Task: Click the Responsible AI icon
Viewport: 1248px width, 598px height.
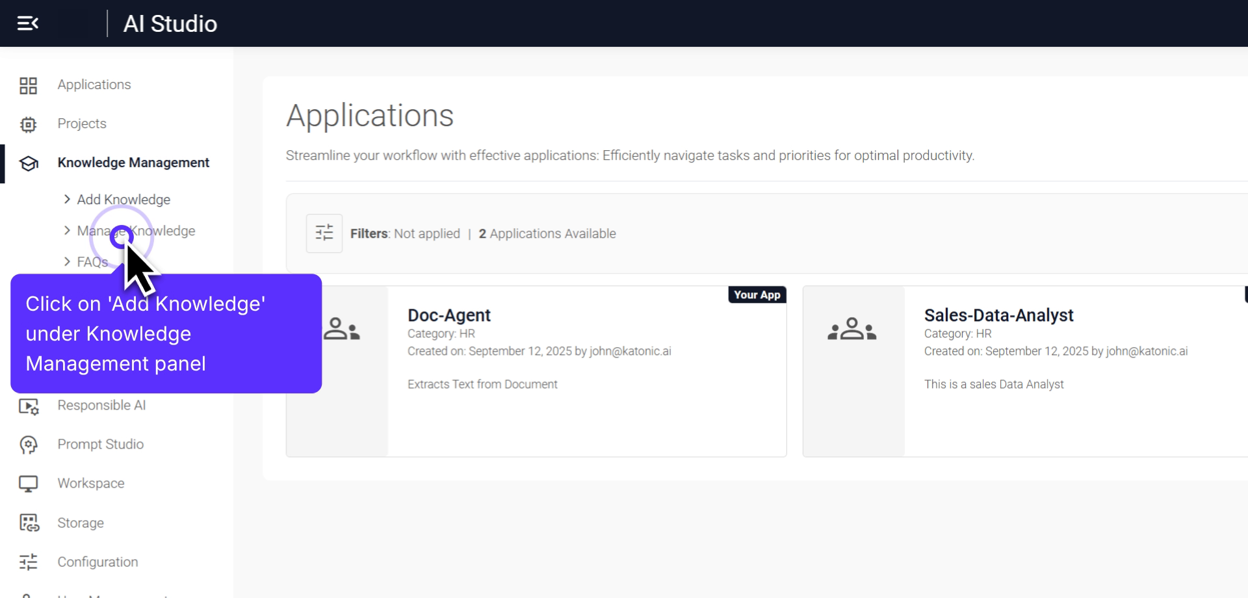Action: tap(28, 406)
